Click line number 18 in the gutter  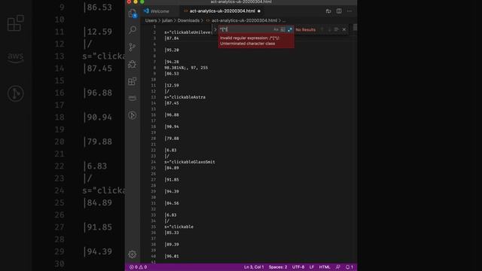(154, 126)
